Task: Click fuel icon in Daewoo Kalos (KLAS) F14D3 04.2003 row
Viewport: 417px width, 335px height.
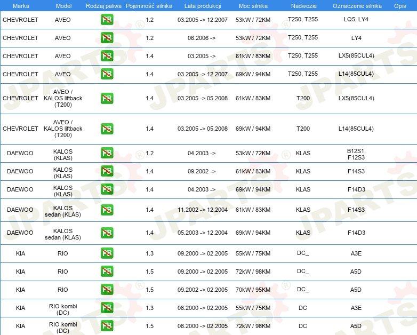Action: pos(107,189)
